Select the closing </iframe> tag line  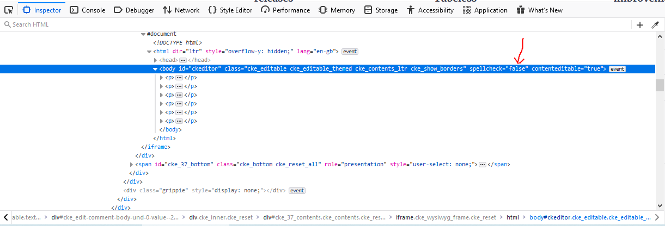tap(156, 147)
